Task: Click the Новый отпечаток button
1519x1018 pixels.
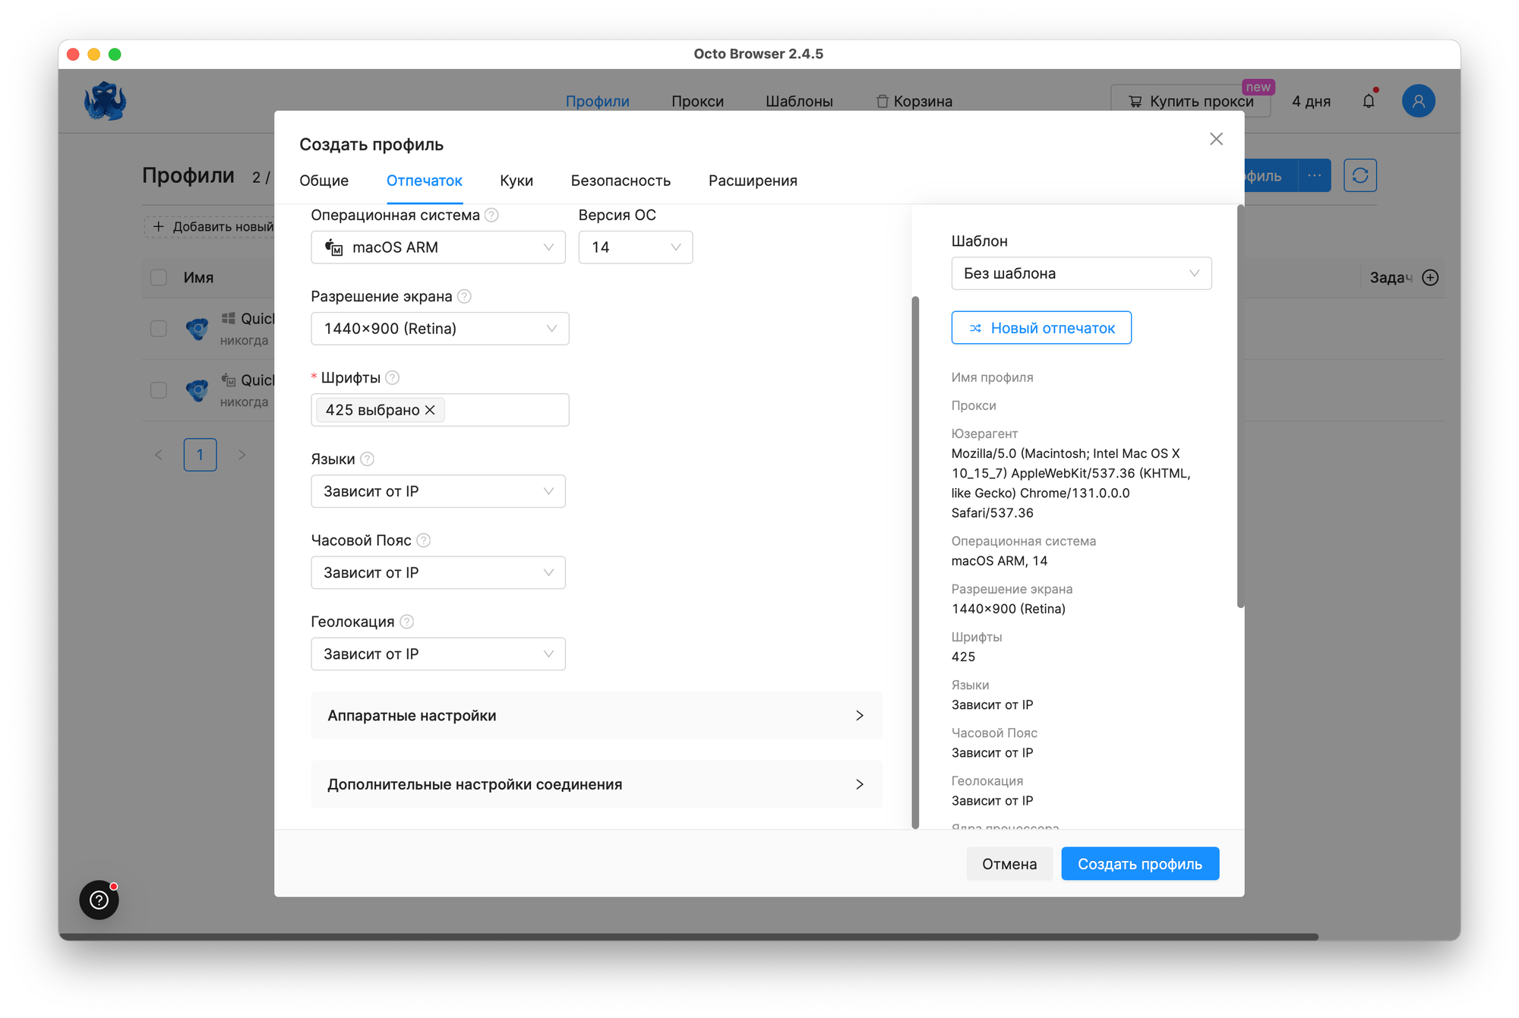Action: 1041,328
